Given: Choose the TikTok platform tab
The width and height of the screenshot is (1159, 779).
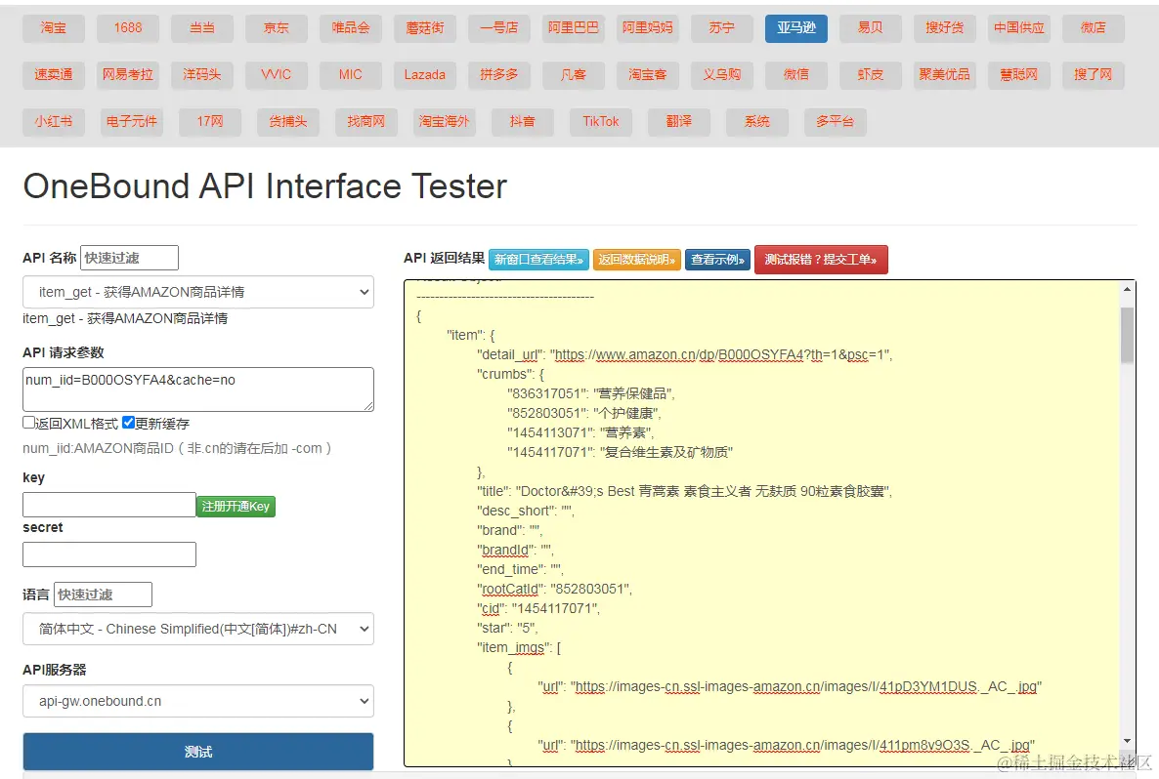Looking at the screenshot, I should [601, 122].
